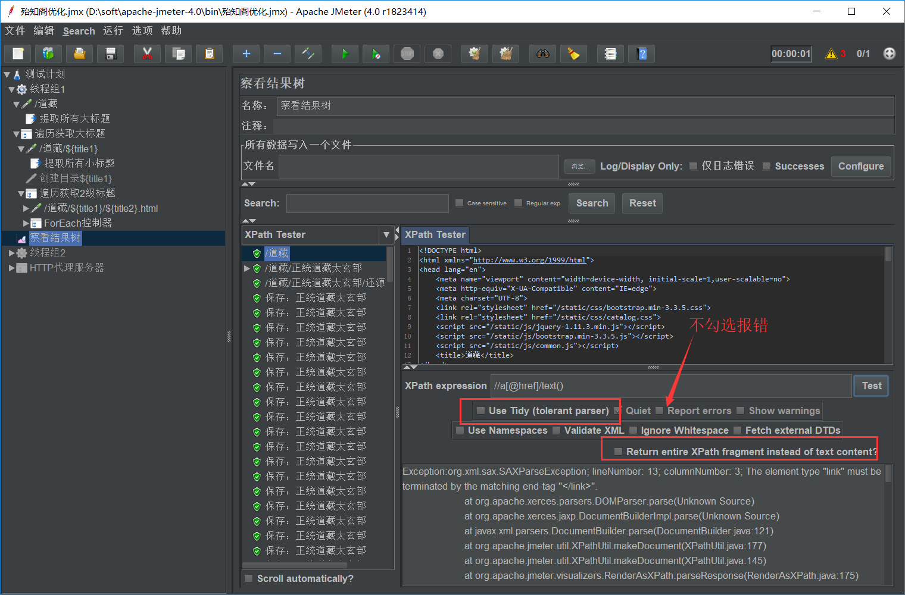Image resolution: width=905 pixels, height=595 pixels.
Task: Expand the 线程组2 tree node
Action: point(11,253)
